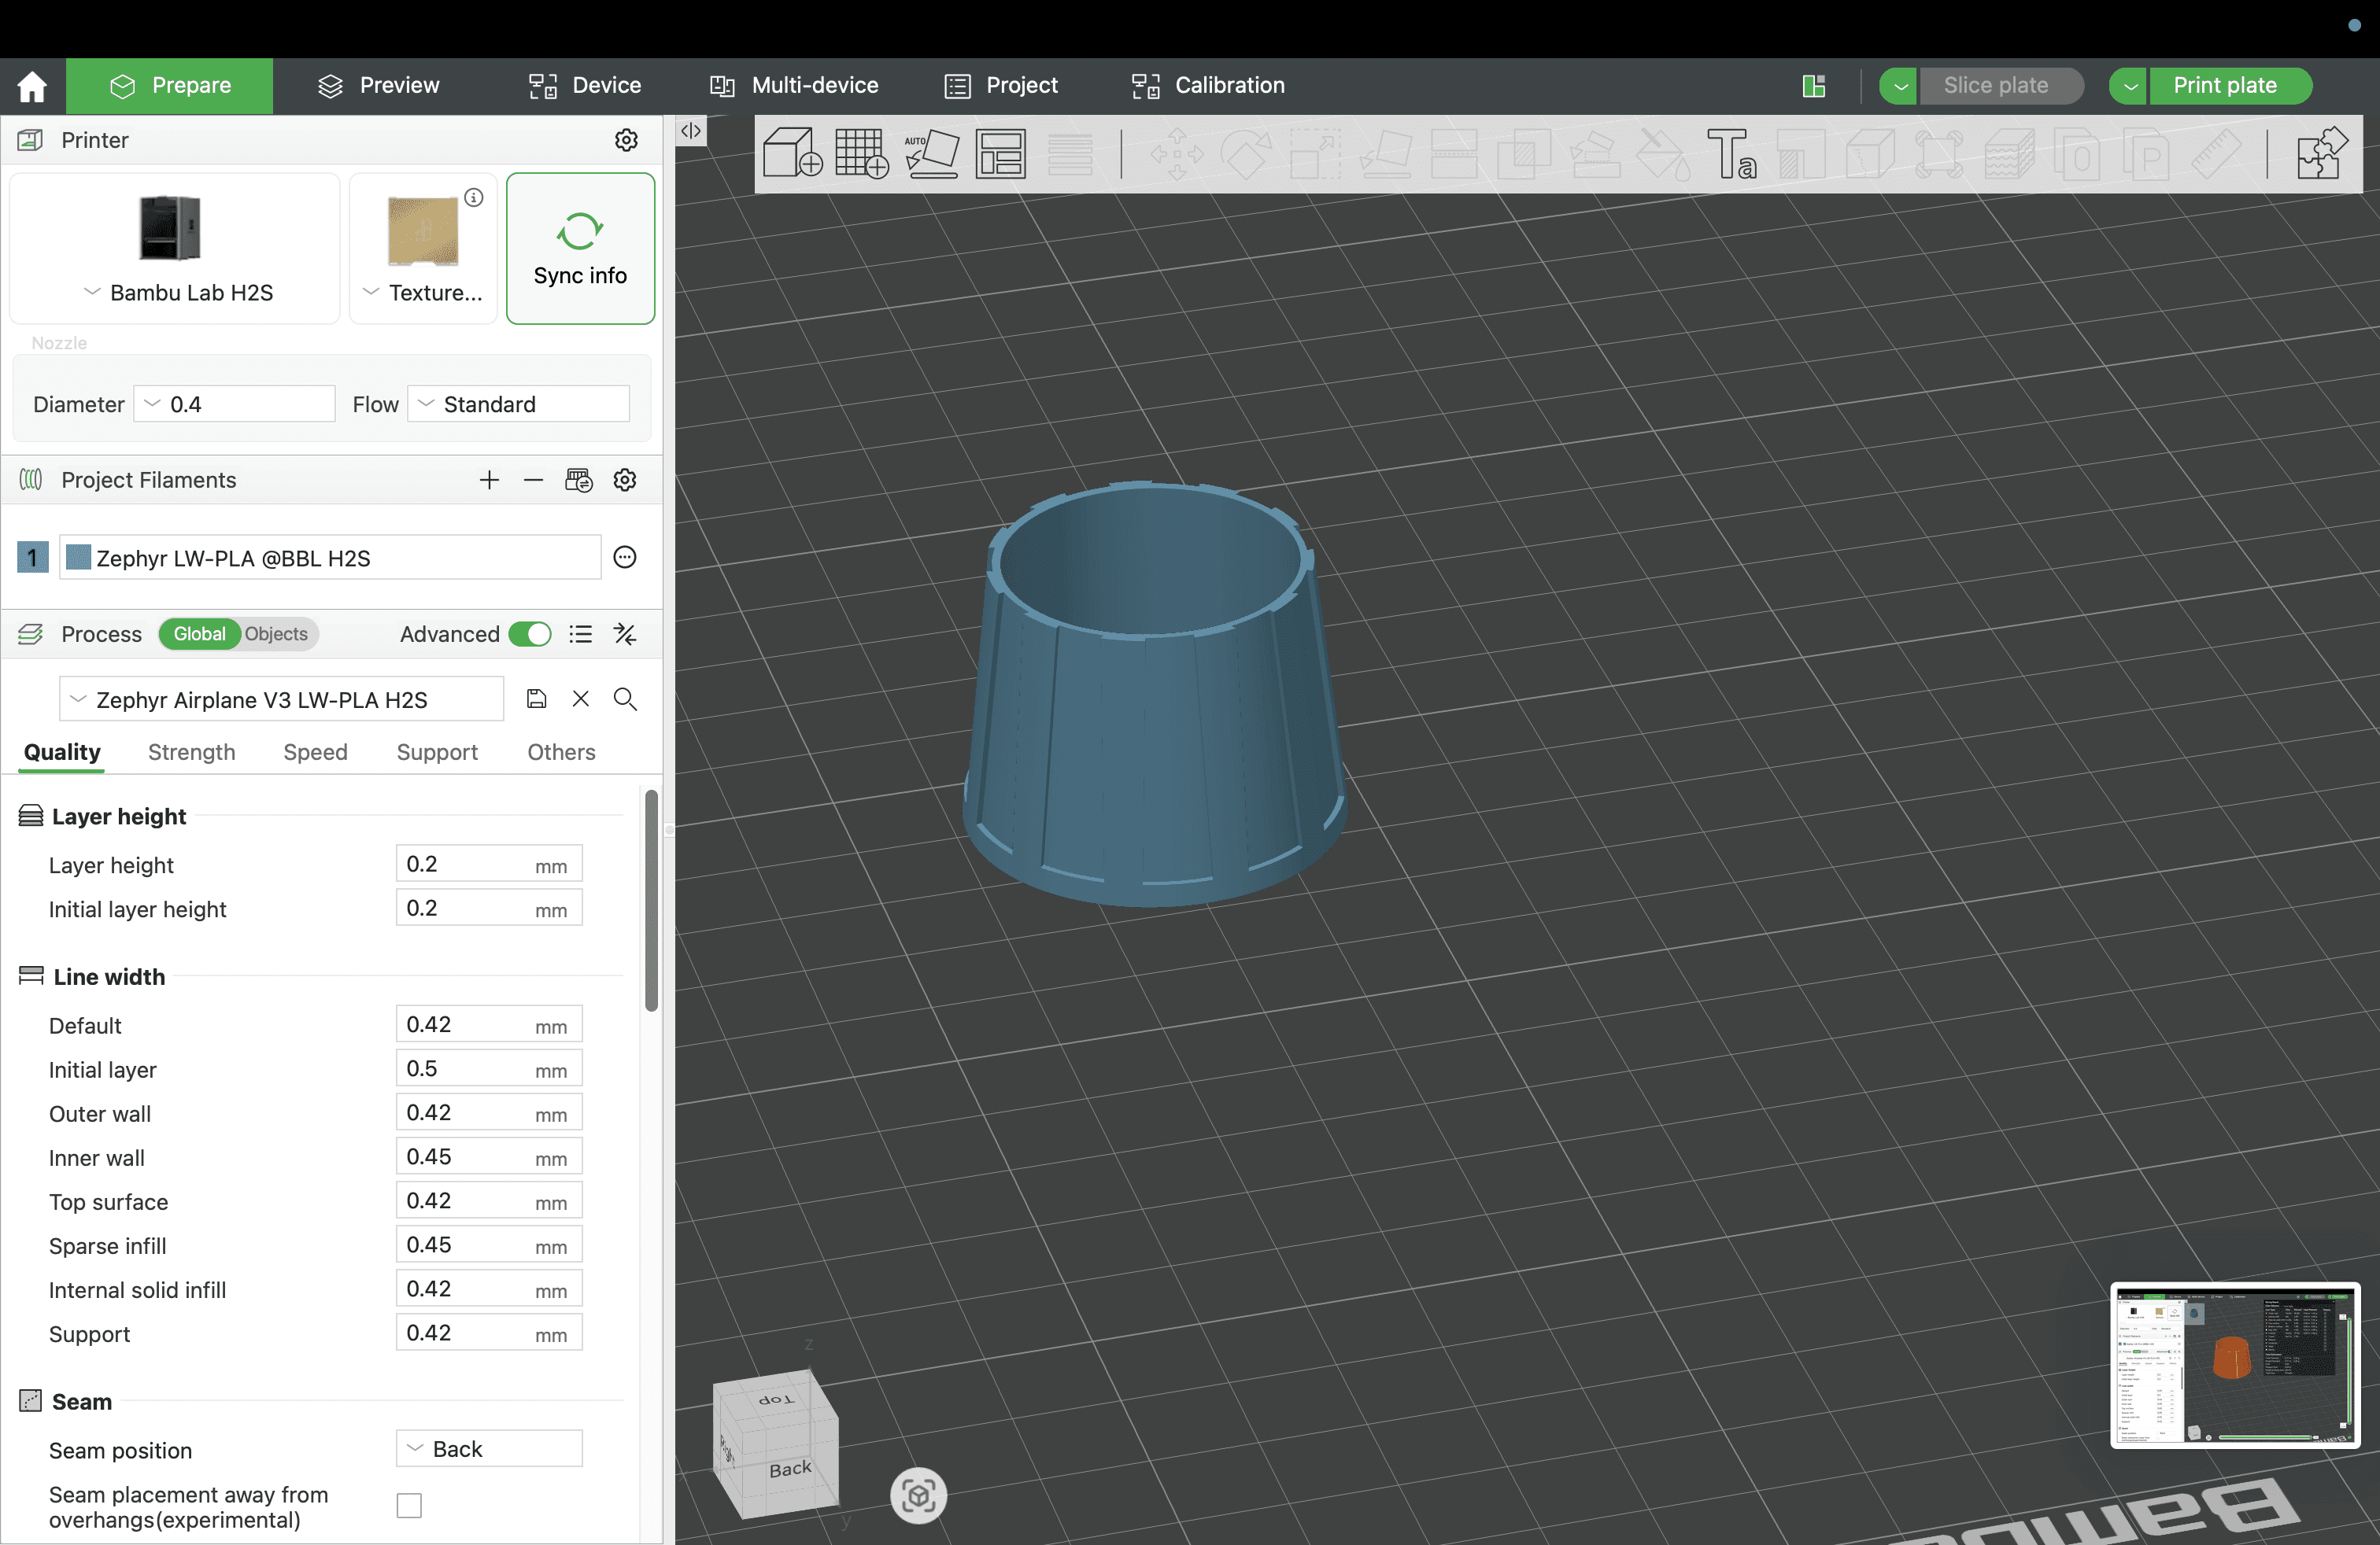Click the Auto orient icon

coord(931,154)
